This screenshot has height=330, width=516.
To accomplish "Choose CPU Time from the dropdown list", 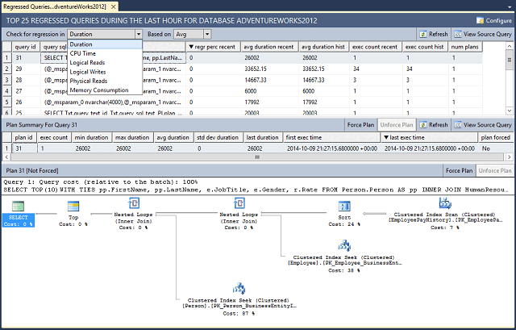I will coord(82,54).
